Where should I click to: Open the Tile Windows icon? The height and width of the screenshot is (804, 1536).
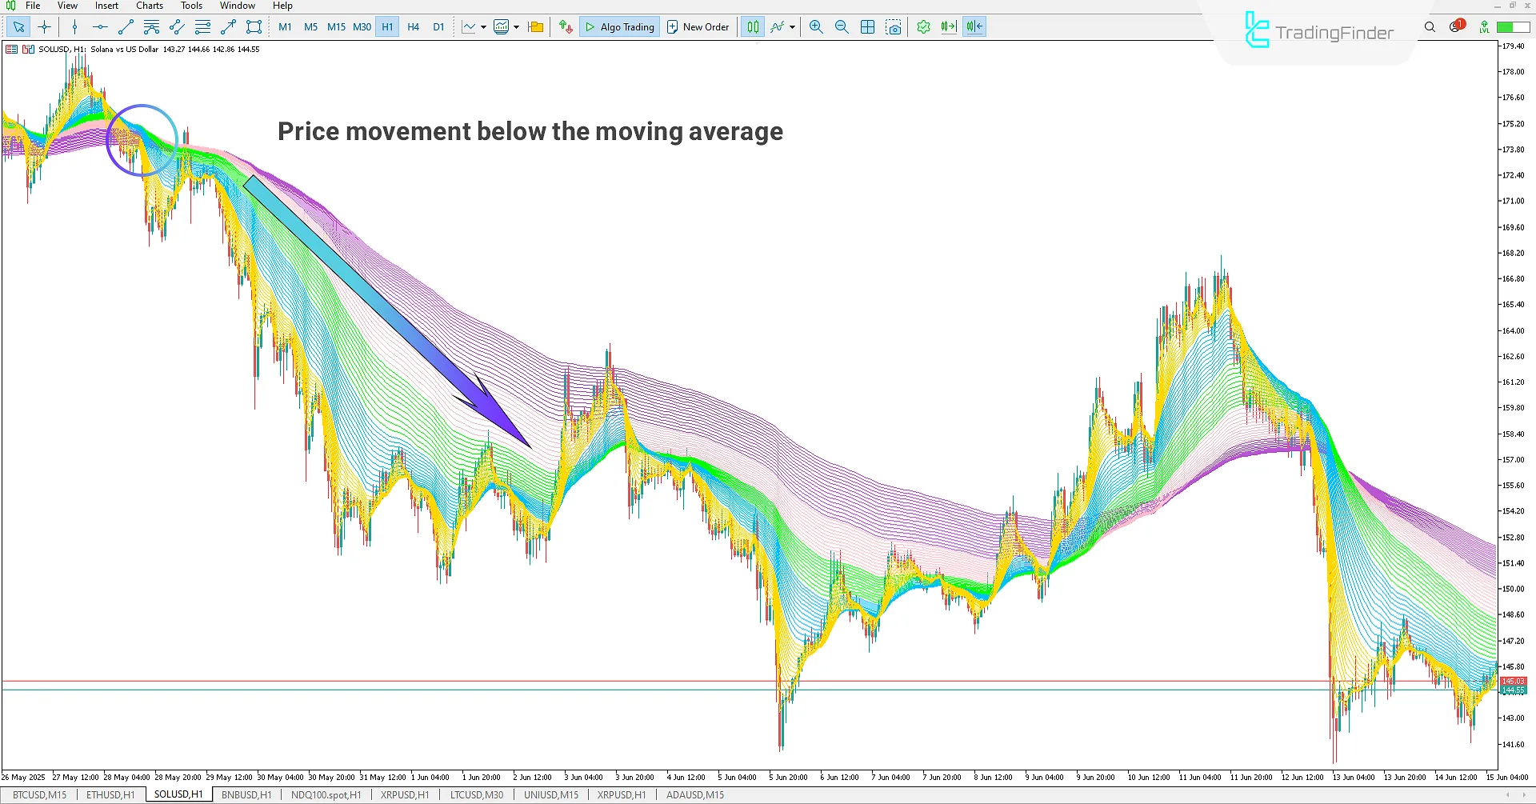coord(867,26)
